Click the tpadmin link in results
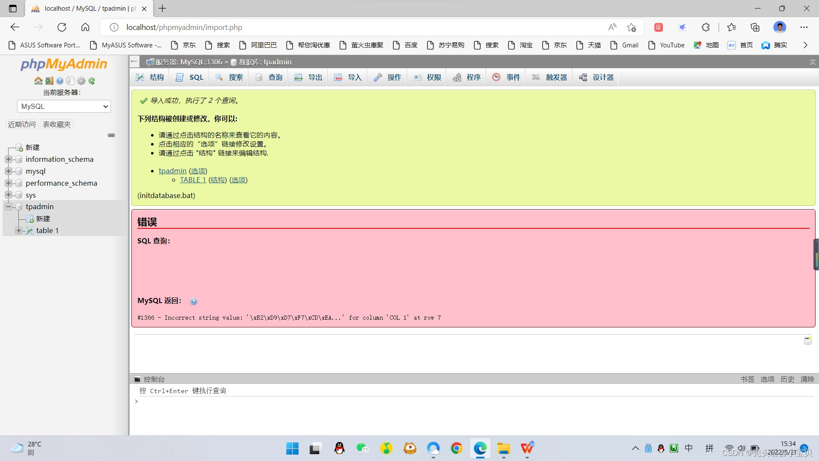The height and width of the screenshot is (461, 819). 172,171
